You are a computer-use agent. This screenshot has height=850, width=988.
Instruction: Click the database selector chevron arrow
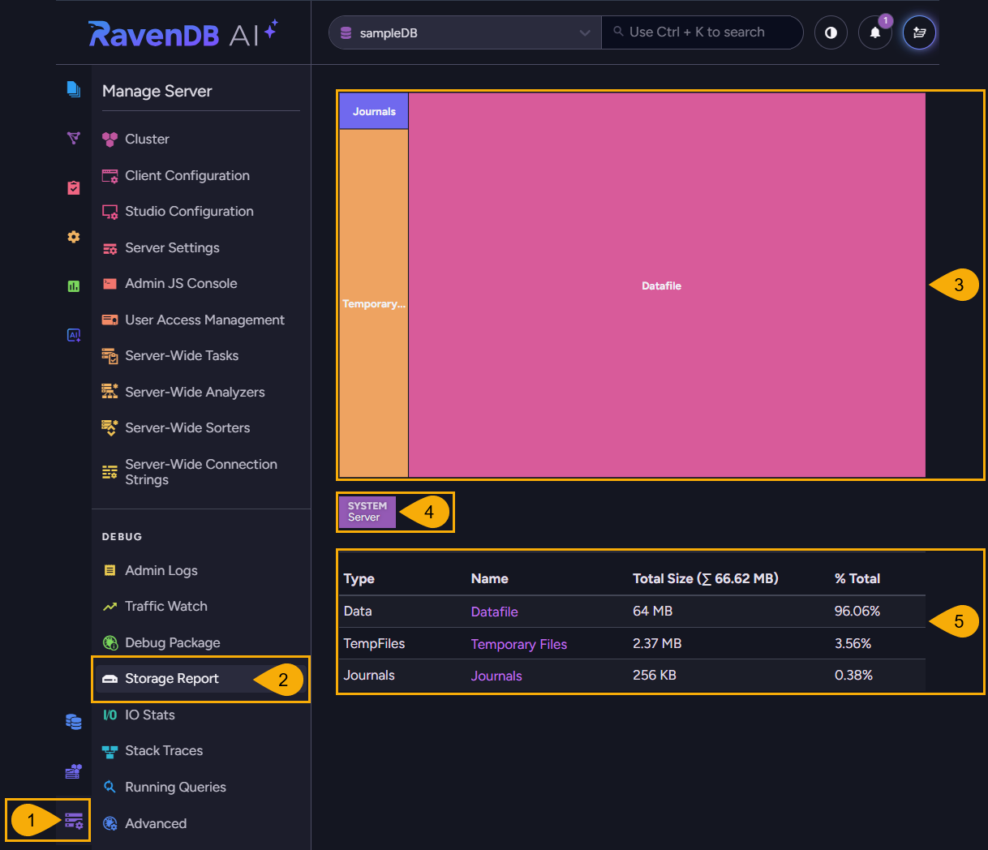point(585,33)
